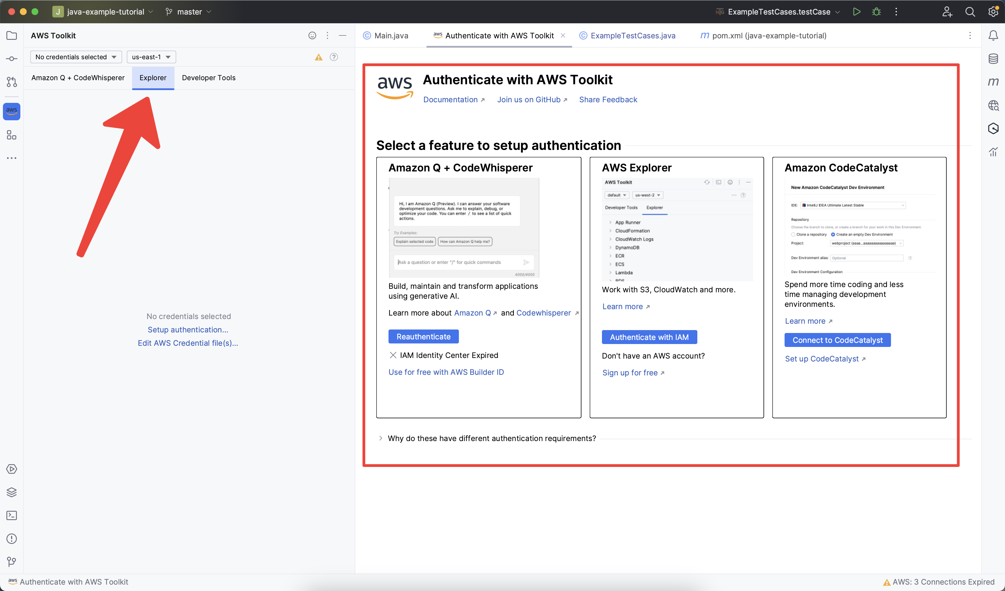Screen dimensions: 1005x591
Task: Open the us-east-1 region dropdown
Action: 151,57
